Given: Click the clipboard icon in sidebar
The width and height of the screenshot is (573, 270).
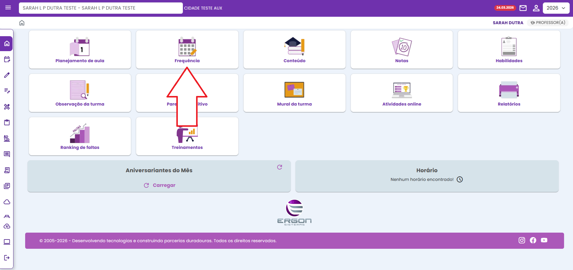Looking at the screenshot, I should [7, 122].
